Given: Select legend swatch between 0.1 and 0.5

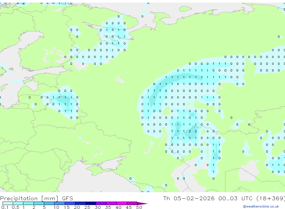Looking at the screenshot, I should (8, 203).
